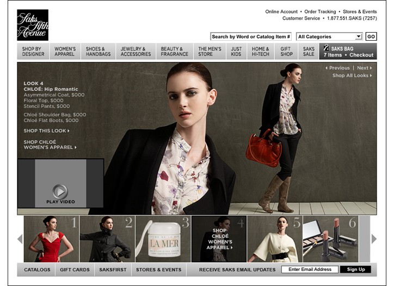This screenshot has height=286, width=394.
Task: Open the Shop By Designer menu
Action: point(33,52)
